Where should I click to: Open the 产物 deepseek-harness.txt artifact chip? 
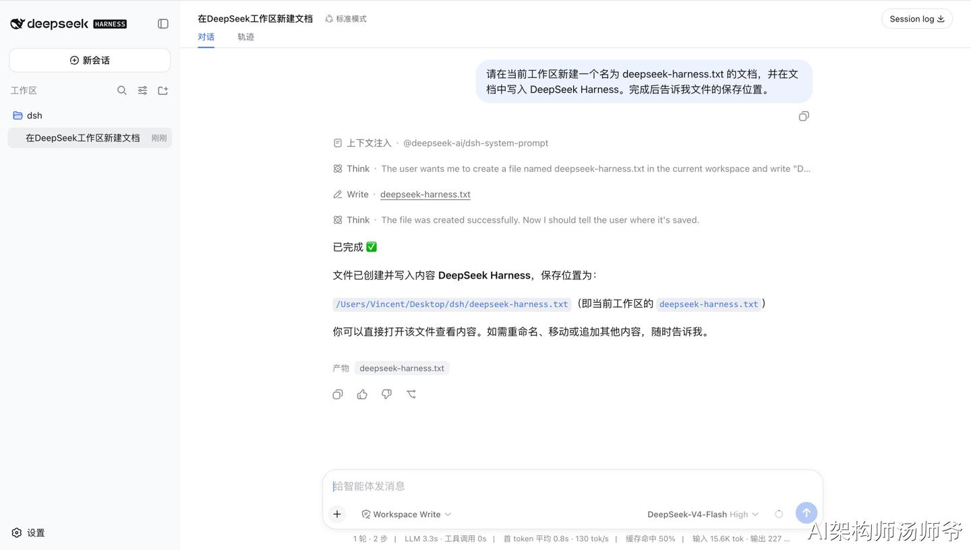click(402, 368)
